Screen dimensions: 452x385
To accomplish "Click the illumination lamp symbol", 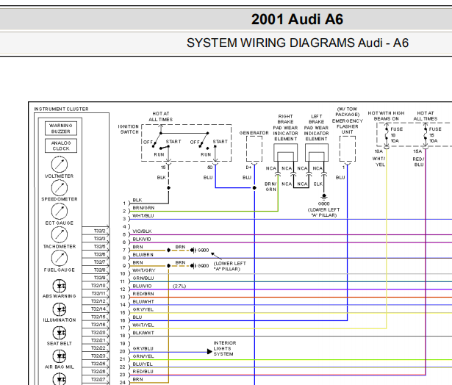I will 60,309.
